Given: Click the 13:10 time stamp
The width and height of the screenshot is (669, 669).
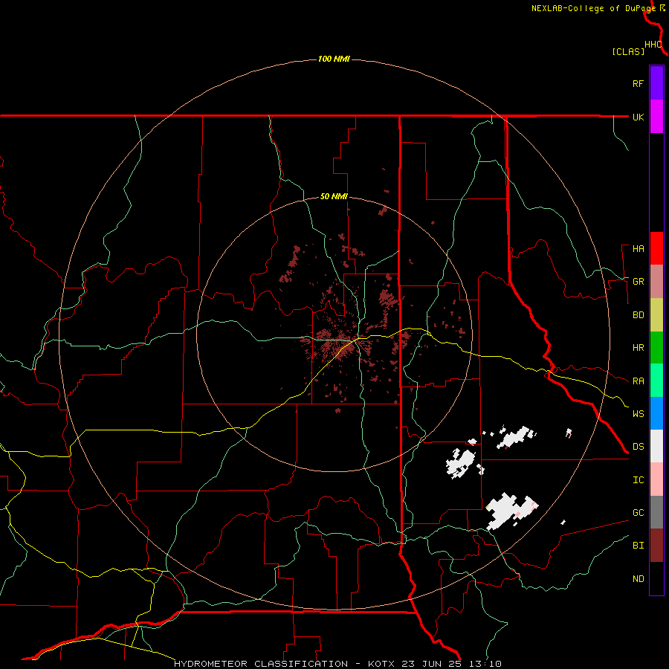Looking at the screenshot, I should tap(487, 664).
